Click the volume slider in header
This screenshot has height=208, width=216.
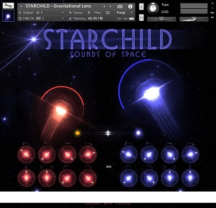(194, 19)
